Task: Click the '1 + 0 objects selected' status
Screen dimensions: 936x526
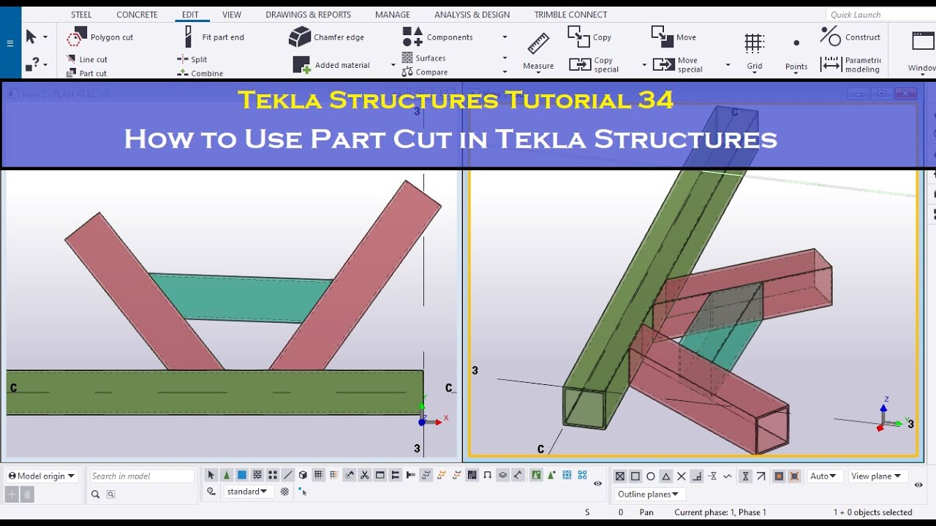Action: pyautogui.click(x=872, y=512)
